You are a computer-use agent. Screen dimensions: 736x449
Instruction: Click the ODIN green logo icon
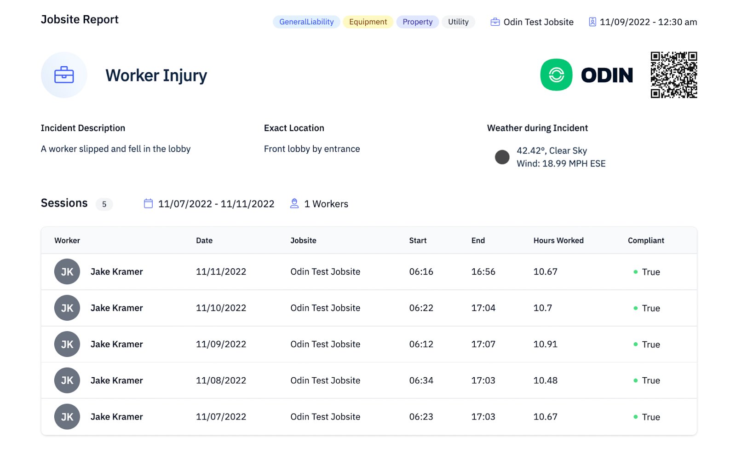click(x=556, y=75)
